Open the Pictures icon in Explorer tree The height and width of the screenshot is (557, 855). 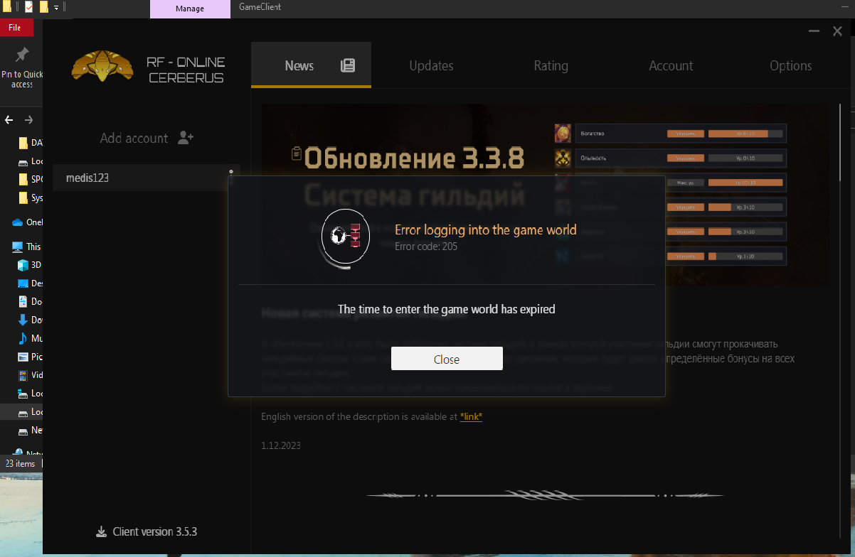pos(23,357)
